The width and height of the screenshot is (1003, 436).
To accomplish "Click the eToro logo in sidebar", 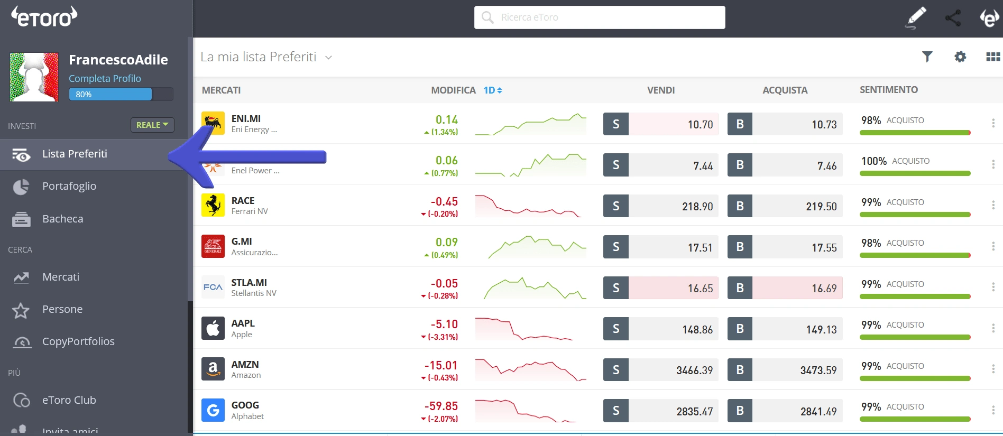I will 44,16.
